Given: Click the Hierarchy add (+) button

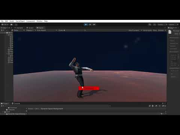Looking at the screenshot, I should pyautogui.click(x=2, y=30).
